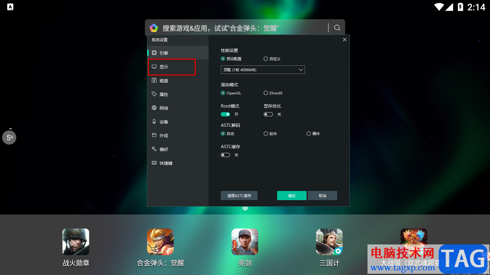
Task: Tap the keyboard input indicator in status bar
Action: click(x=10, y=7)
